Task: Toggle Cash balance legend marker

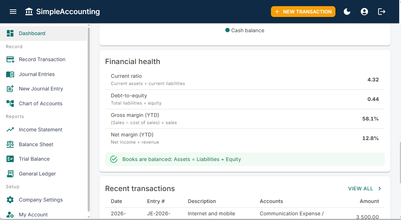Action: 227,30
